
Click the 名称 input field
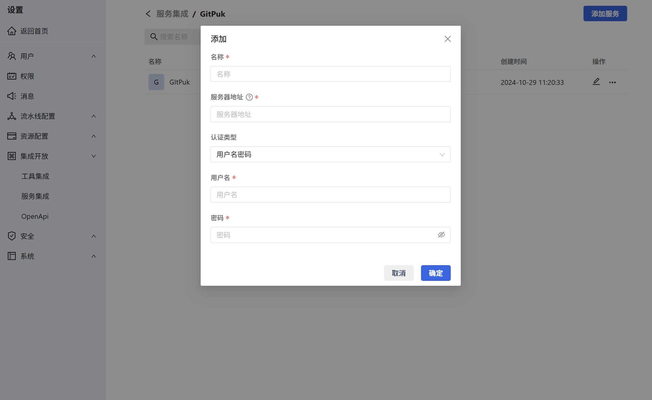click(330, 74)
